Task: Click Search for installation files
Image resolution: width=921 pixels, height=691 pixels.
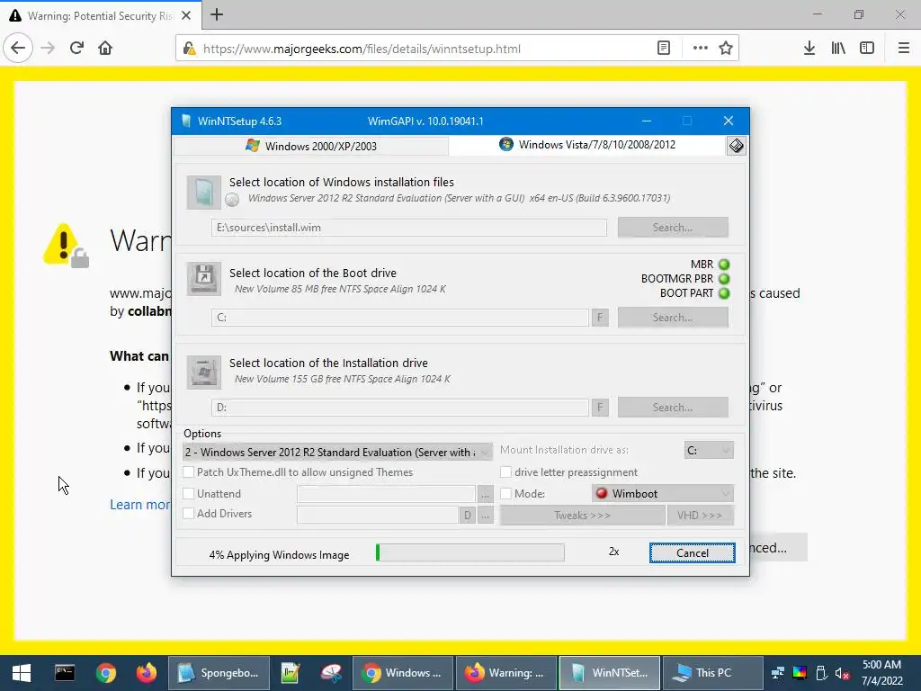Action: coord(673,228)
